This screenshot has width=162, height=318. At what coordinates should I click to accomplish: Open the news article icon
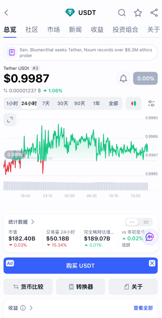pos(12,53)
